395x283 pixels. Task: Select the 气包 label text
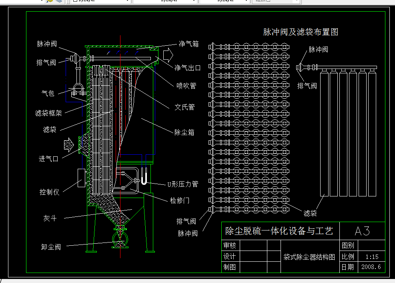pyautogui.click(x=48, y=93)
